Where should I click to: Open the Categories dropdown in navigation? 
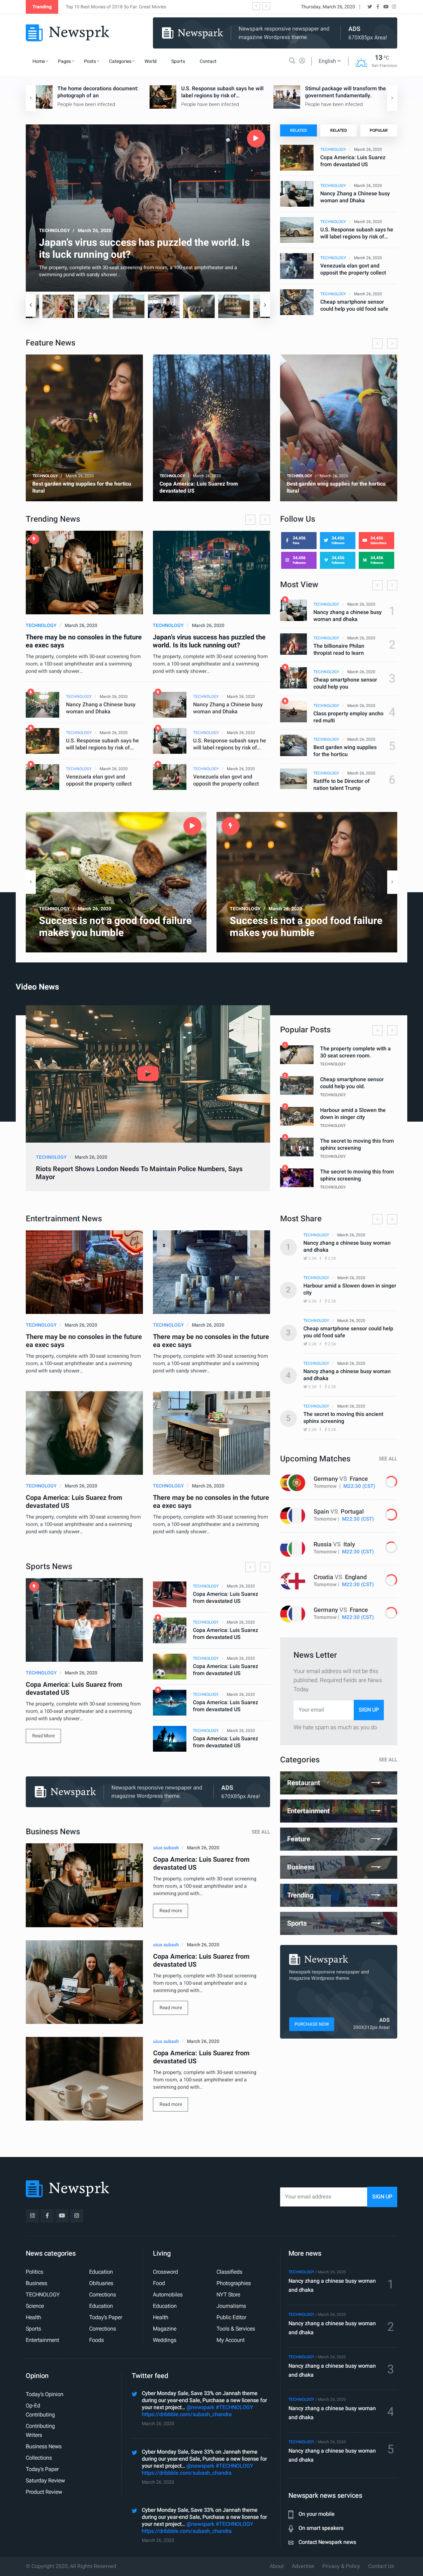pyautogui.click(x=122, y=61)
